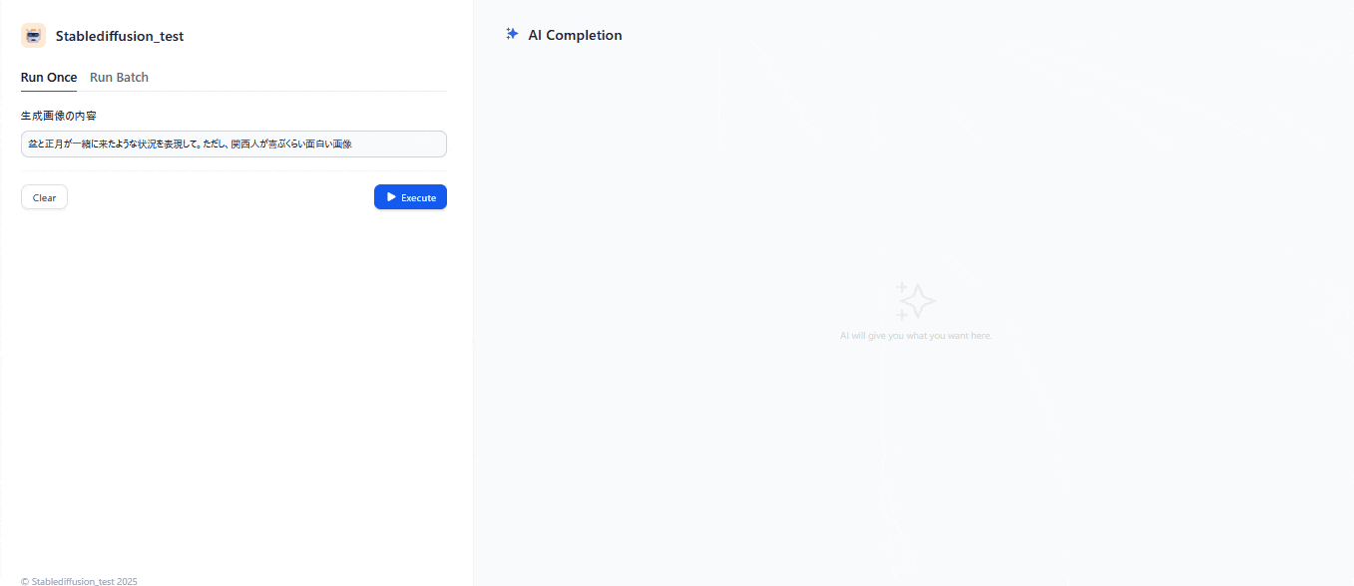Select the Run Once tab
This screenshot has width=1354, height=586.
(x=48, y=77)
